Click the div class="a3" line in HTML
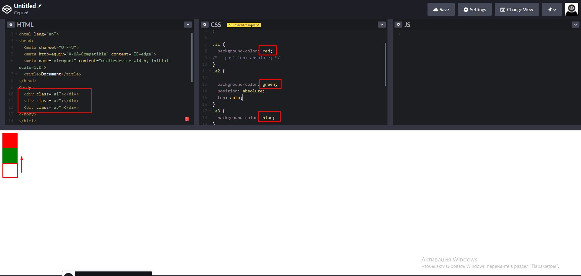Viewport: 581px width, 276px height. pyautogui.click(x=51, y=108)
